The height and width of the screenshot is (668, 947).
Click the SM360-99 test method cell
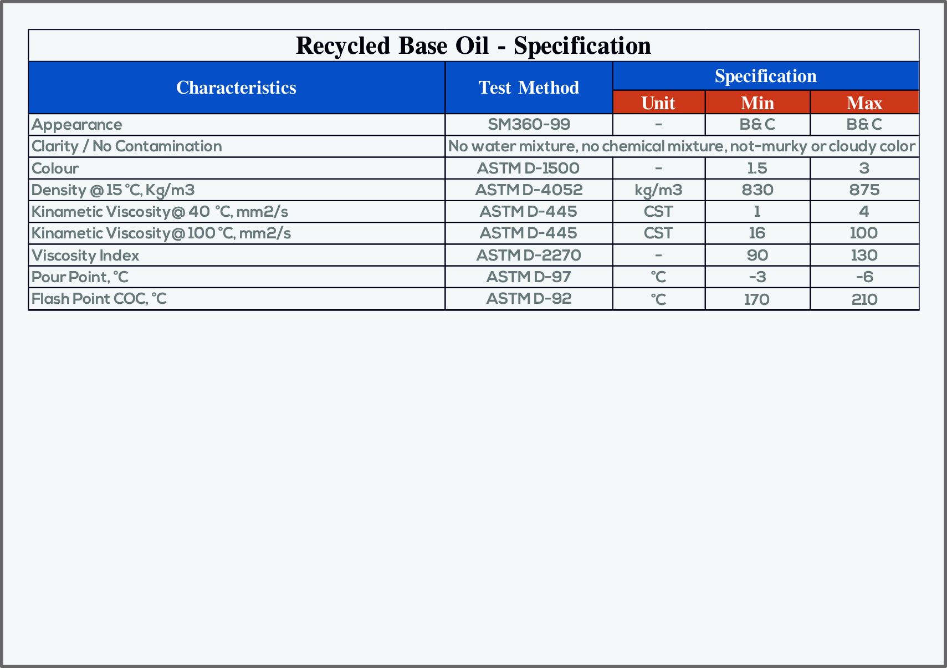point(529,125)
